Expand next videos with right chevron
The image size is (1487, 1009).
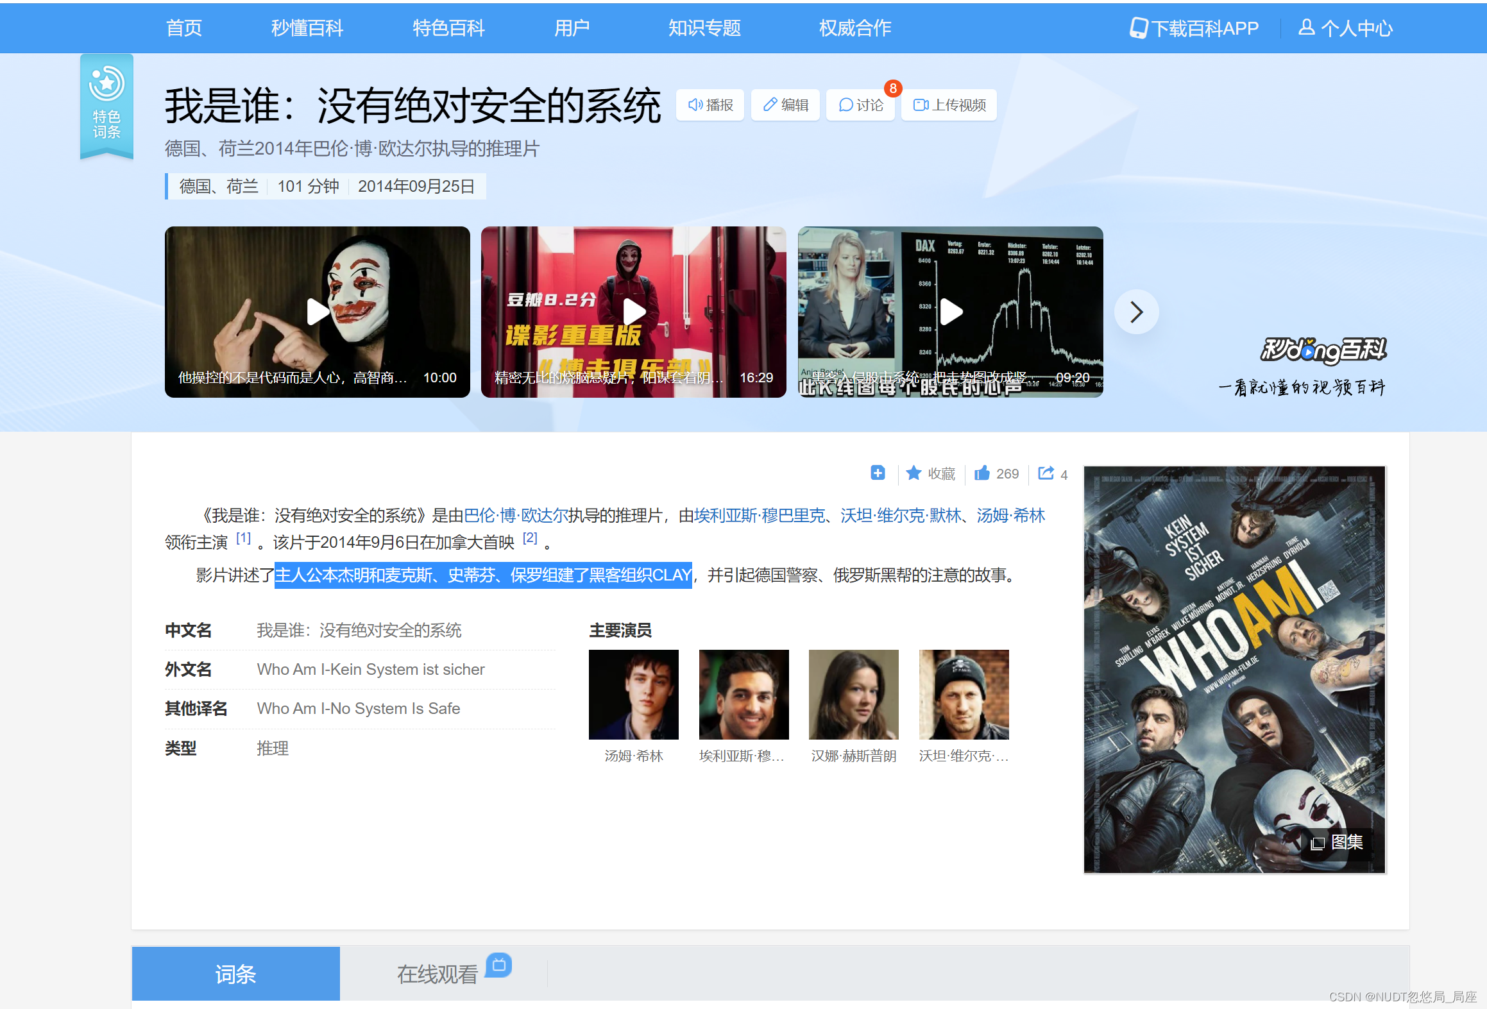[1136, 312]
